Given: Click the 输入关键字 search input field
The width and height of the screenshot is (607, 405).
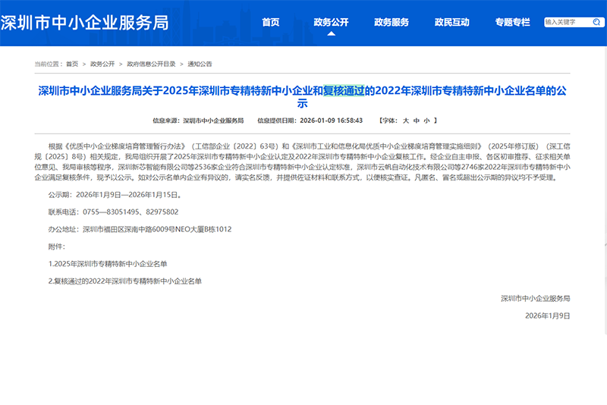Looking at the screenshot, I should (x=563, y=22).
